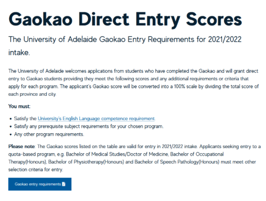Click the "quota-based program" phrase
This screenshot has width=266, height=201.
32,154
